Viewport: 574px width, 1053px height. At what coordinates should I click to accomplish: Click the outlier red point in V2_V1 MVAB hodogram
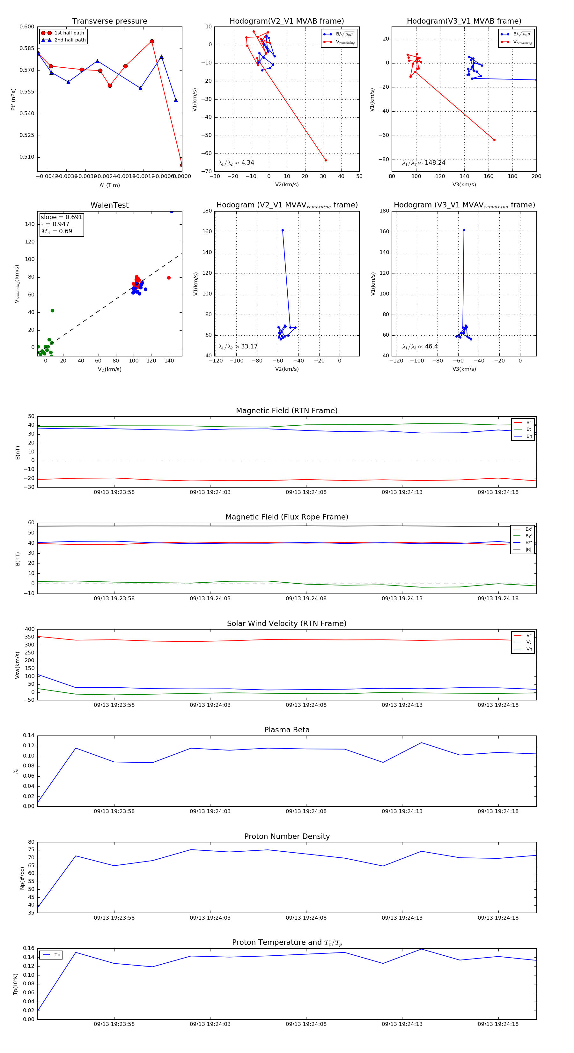tap(326, 160)
